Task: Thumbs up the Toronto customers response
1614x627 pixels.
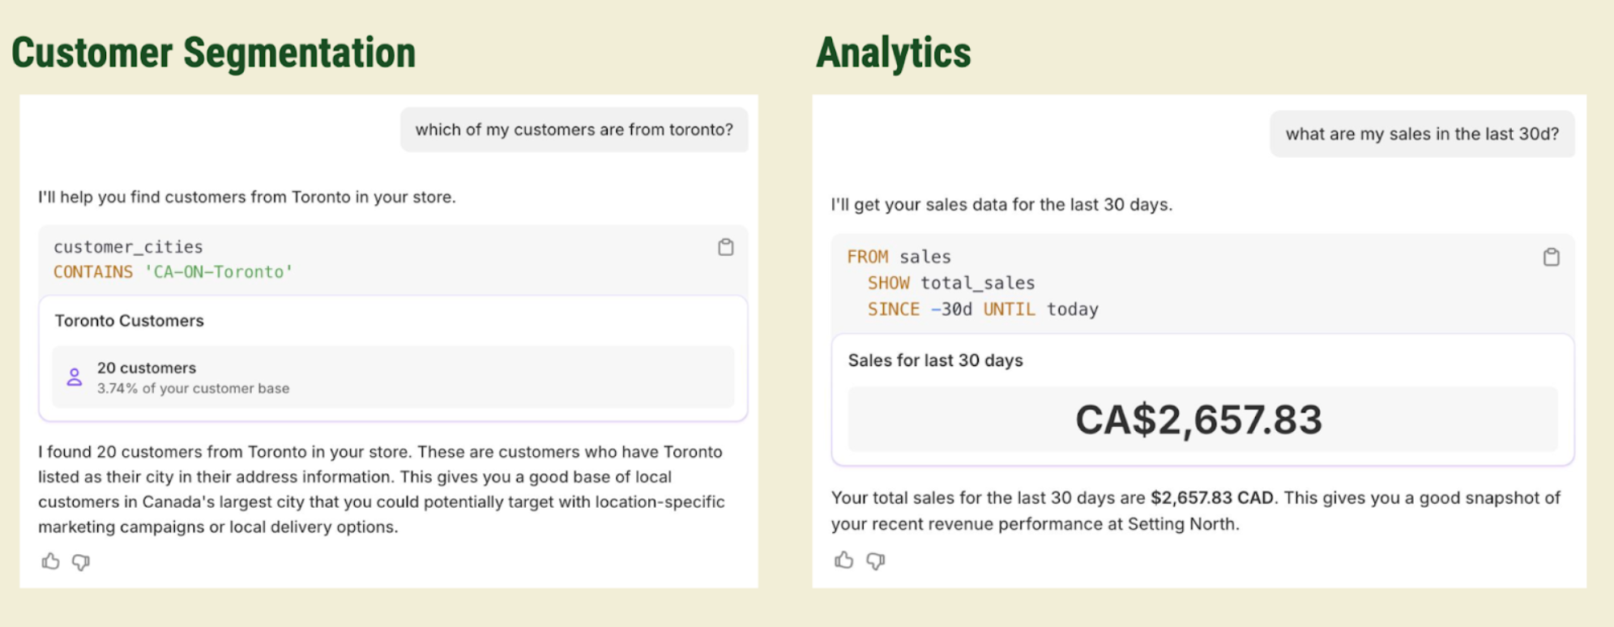Action: (51, 561)
